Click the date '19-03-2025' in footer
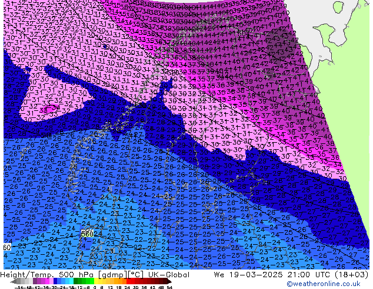This screenshot has height=289, width=373. tap(256, 275)
